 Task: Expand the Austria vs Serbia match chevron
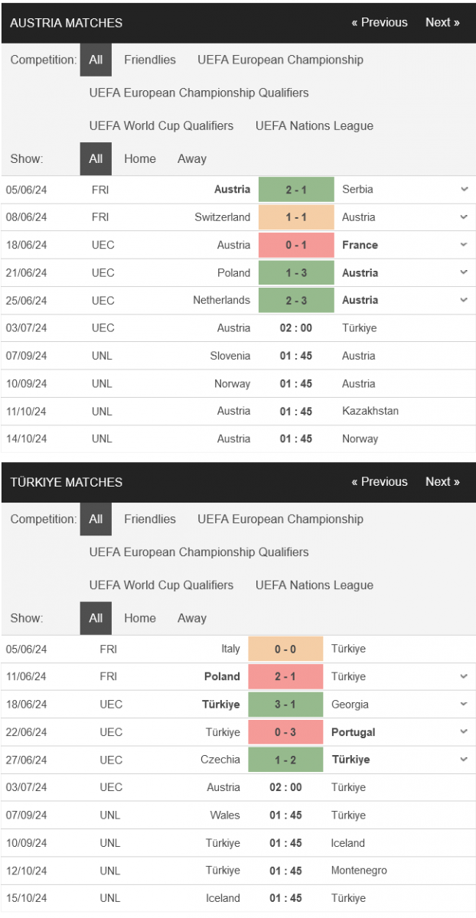(464, 189)
